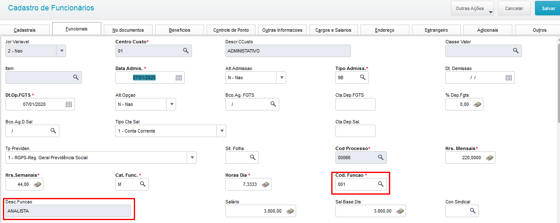Image resolution: width=560 pixels, height=223 pixels.
Task: Open calculator for Salário field
Action: (x=290, y=211)
